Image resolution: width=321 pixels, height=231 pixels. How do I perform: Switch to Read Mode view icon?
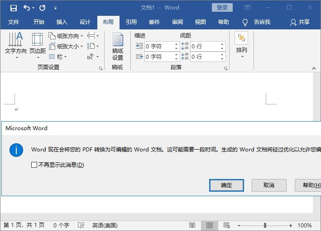click(x=192, y=225)
